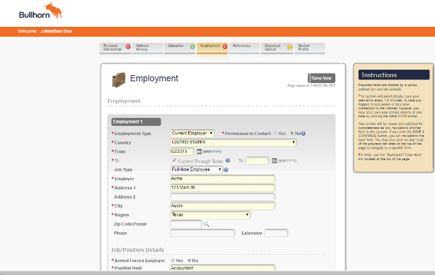Click the yellow status icon on Document Upload tab
Screen dimensions: 435x275
[290, 47]
